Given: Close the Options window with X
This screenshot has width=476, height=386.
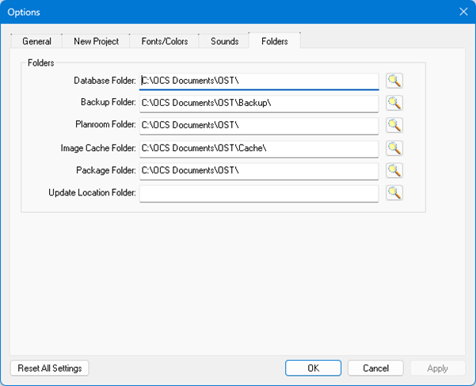Looking at the screenshot, I should (463, 12).
